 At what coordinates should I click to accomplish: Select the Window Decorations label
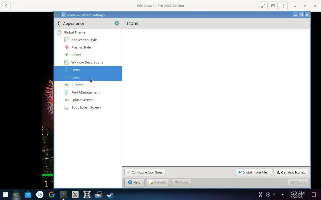87,62
